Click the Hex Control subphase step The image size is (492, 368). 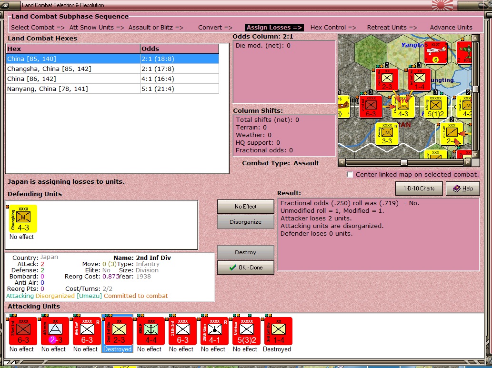(x=333, y=28)
